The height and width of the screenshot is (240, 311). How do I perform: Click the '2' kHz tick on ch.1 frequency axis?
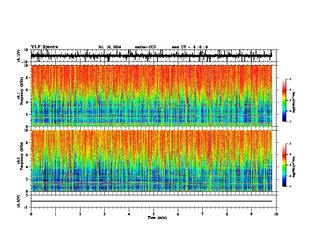click(27, 114)
